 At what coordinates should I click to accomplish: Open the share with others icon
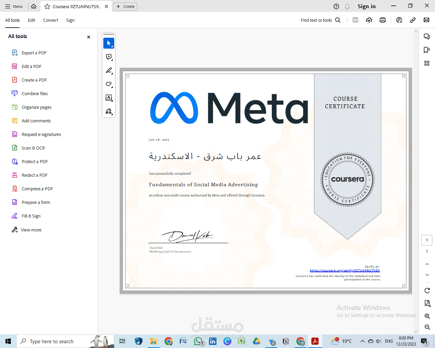399,20
